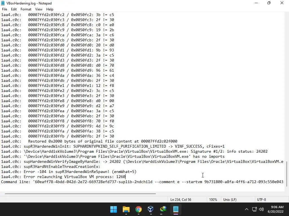
Task: Open network status tray icon
Action: pos(255,209)
